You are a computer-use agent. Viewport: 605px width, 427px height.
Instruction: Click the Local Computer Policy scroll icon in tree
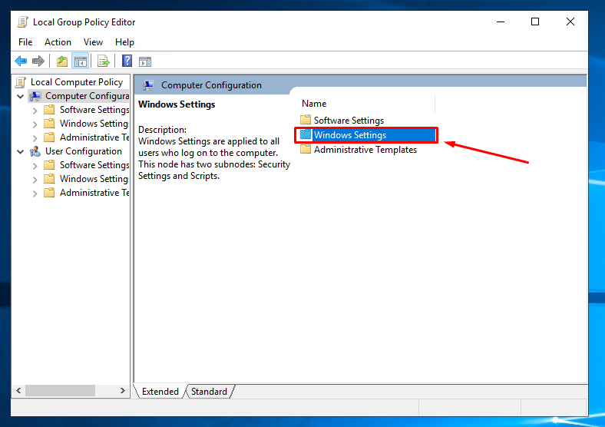(21, 82)
